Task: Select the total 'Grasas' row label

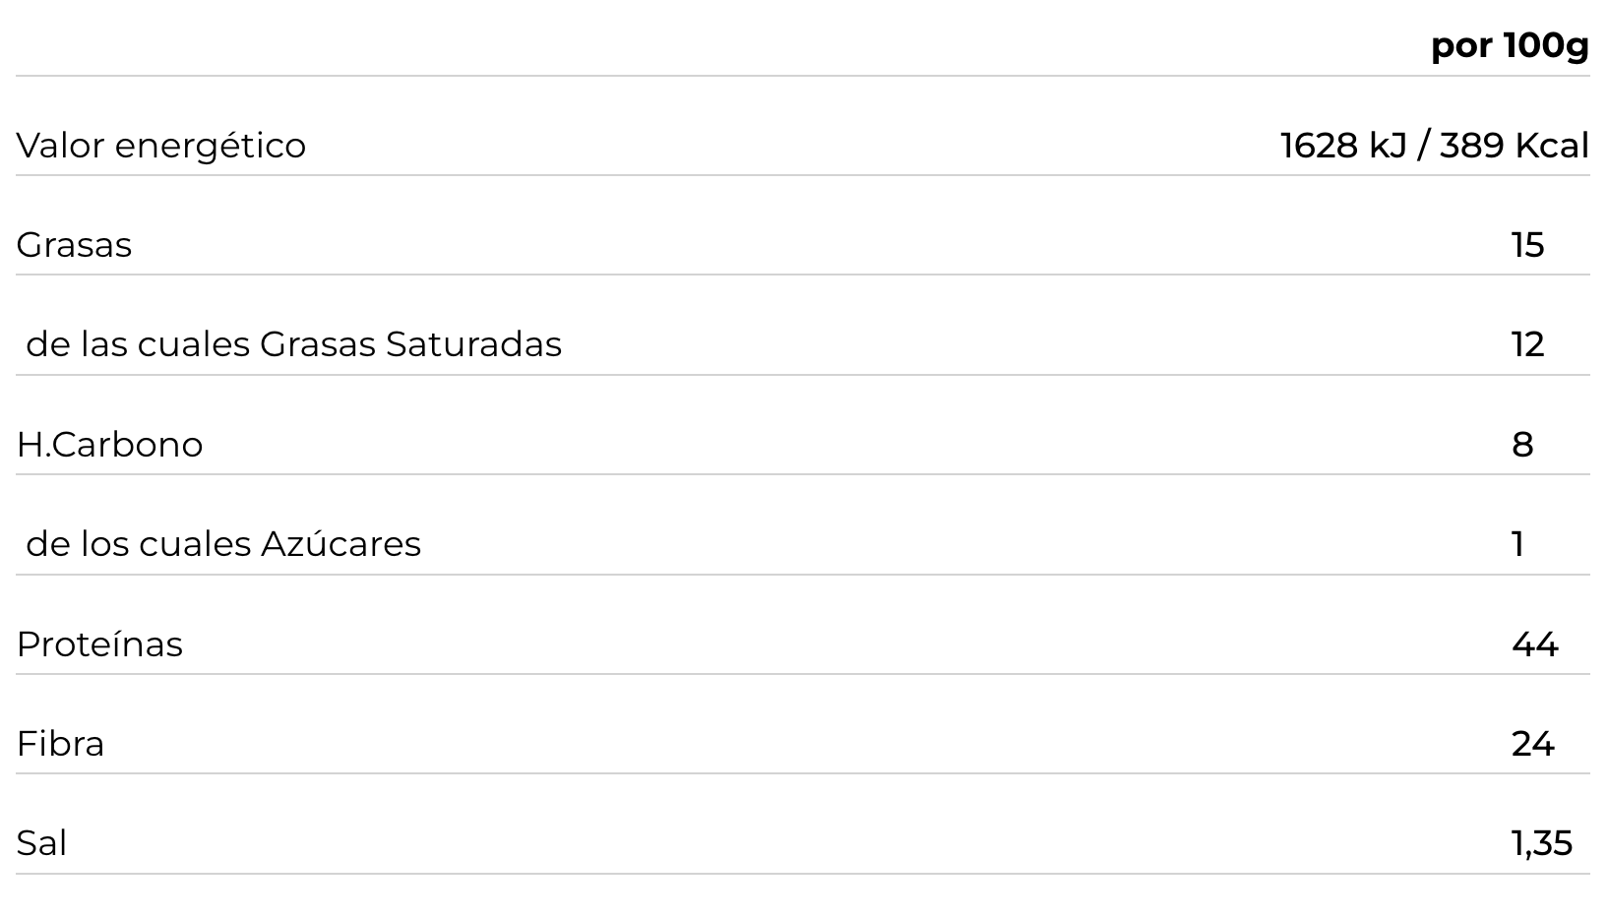Action: click(x=74, y=245)
